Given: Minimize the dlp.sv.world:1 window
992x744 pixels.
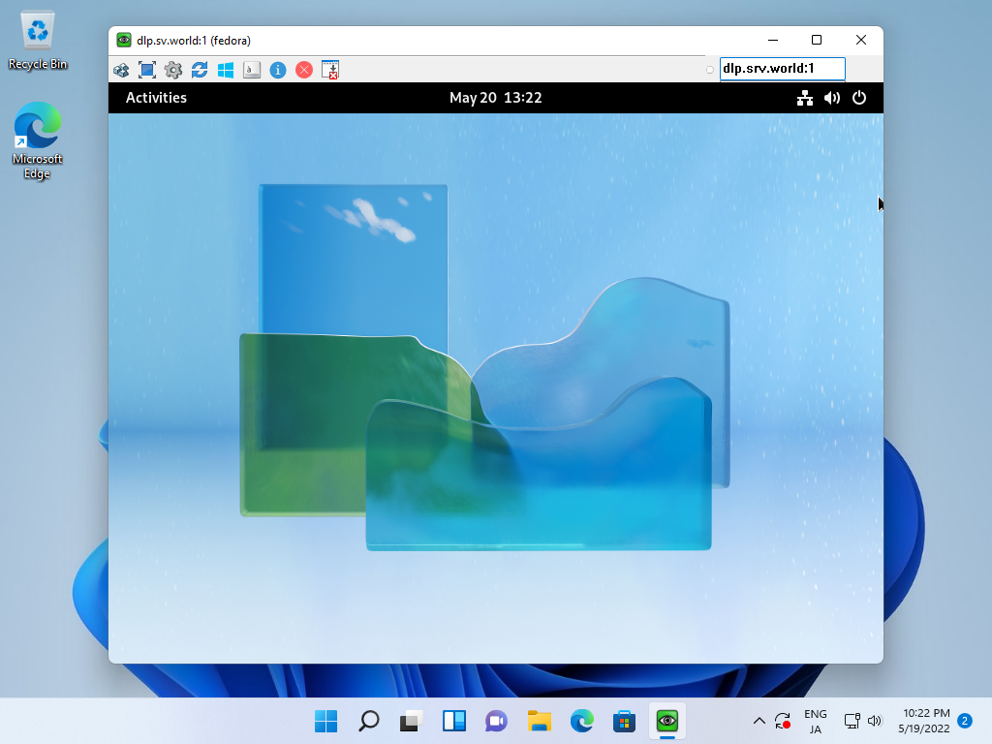Looking at the screenshot, I should (773, 40).
